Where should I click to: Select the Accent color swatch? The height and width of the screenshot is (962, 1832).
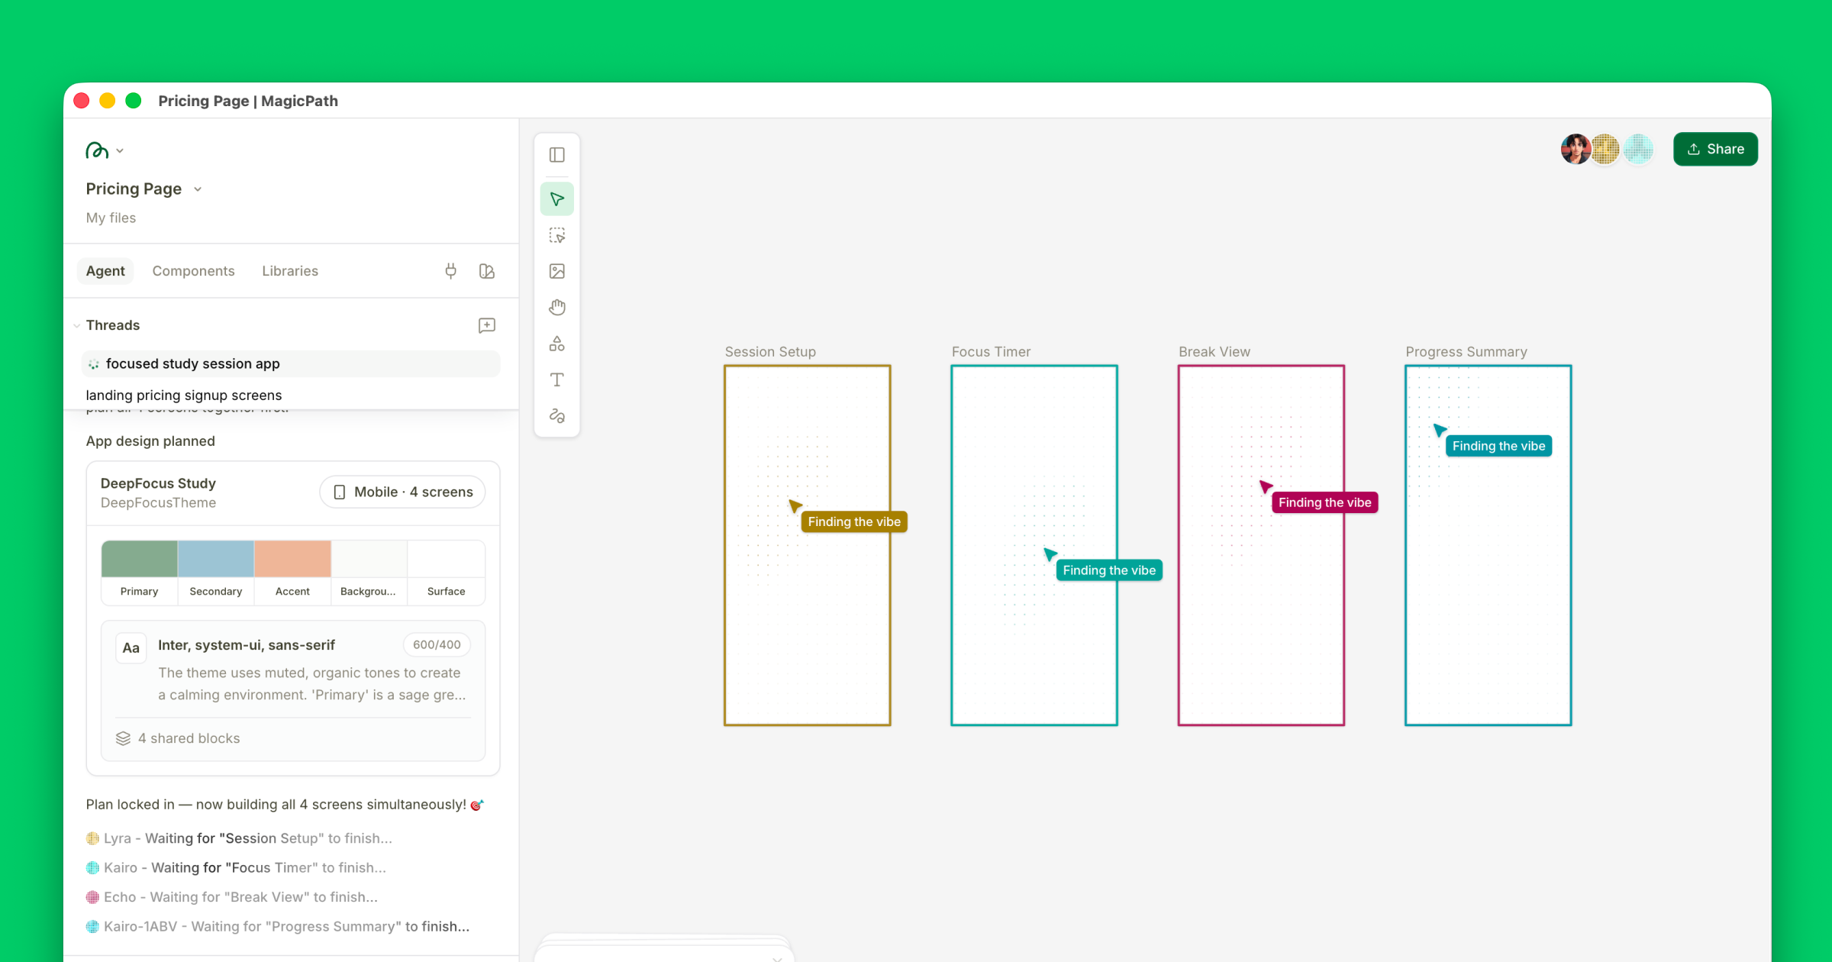click(x=292, y=560)
